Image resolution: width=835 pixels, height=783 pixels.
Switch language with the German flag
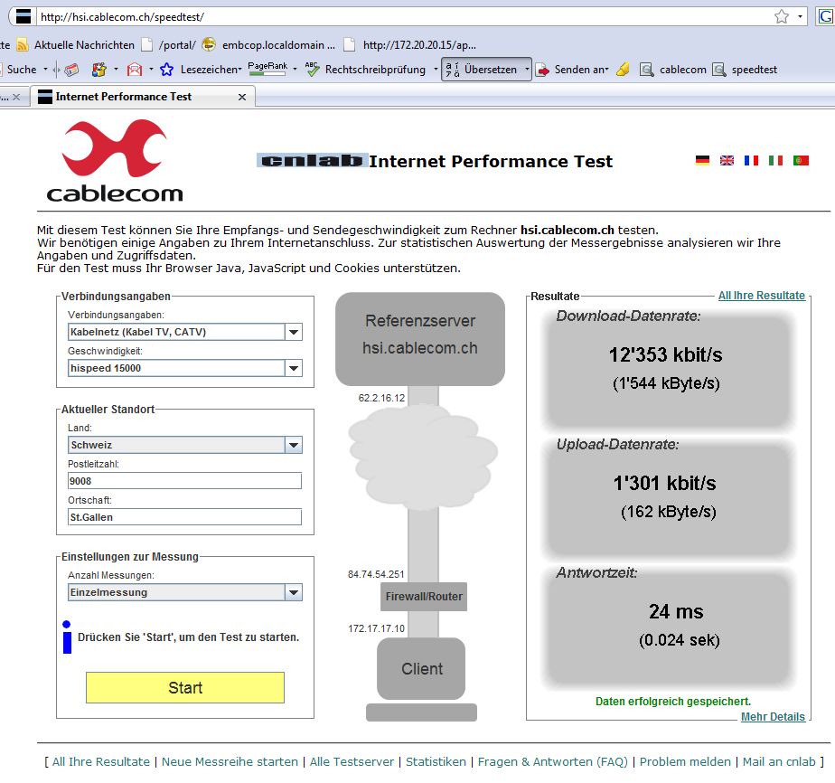[702, 160]
